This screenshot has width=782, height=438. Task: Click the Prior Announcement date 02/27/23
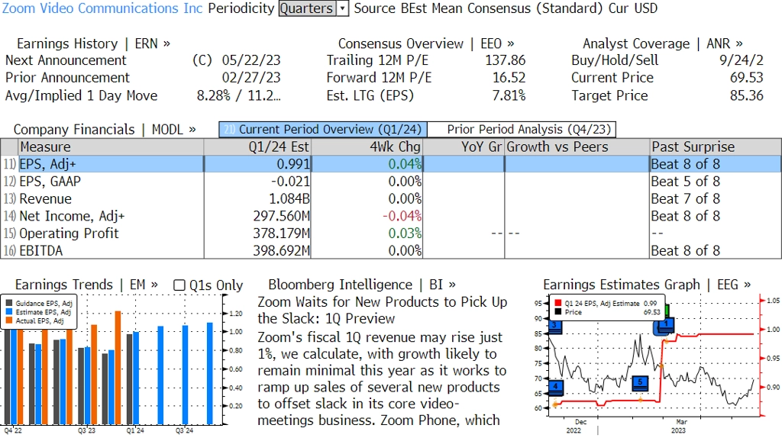pos(251,78)
